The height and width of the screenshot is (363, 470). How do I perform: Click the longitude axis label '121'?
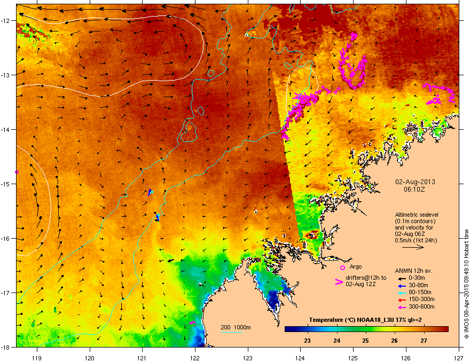[x=142, y=358]
